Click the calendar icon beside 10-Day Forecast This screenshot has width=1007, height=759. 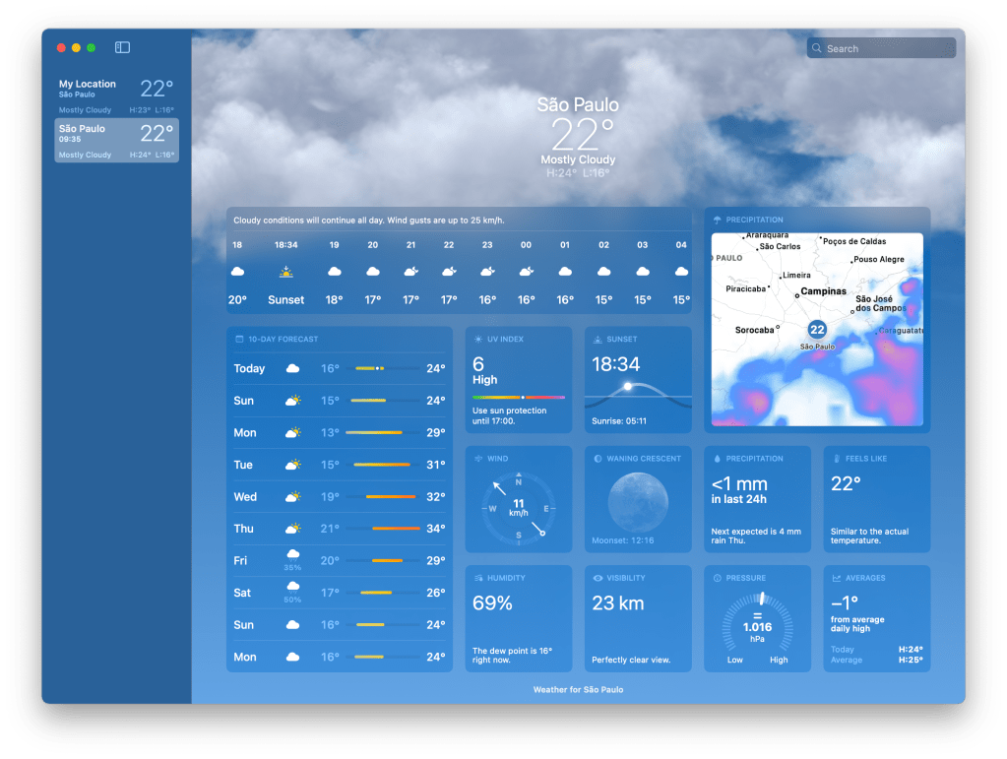[239, 340]
